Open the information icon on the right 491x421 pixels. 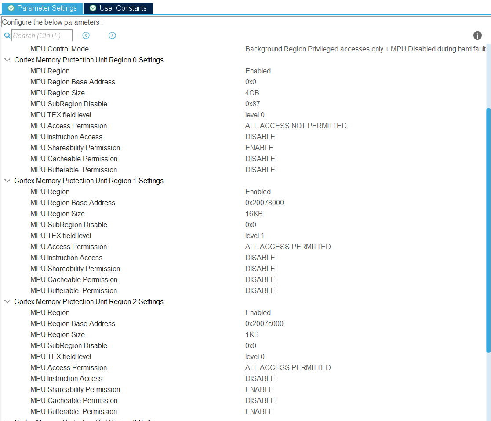point(477,35)
